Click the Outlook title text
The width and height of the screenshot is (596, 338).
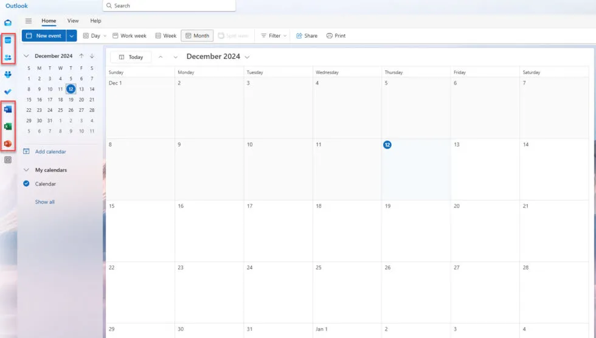[17, 5]
